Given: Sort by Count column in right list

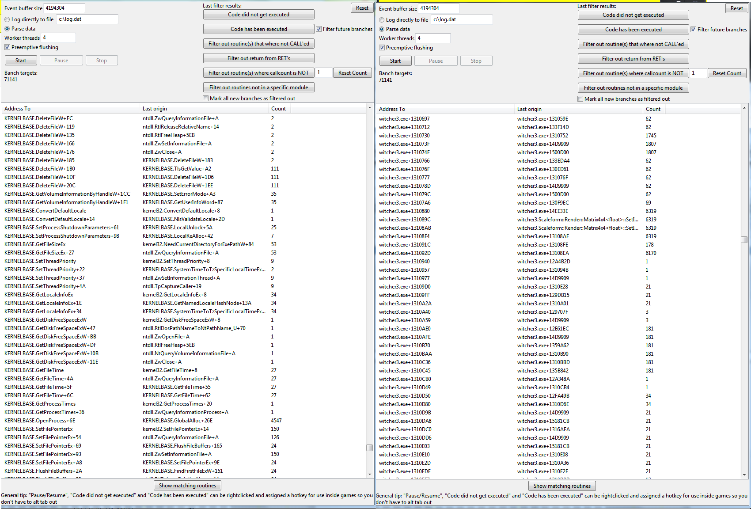Looking at the screenshot, I should (x=653, y=109).
